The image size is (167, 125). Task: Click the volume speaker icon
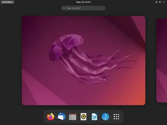pyautogui.click(x=160, y=2)
